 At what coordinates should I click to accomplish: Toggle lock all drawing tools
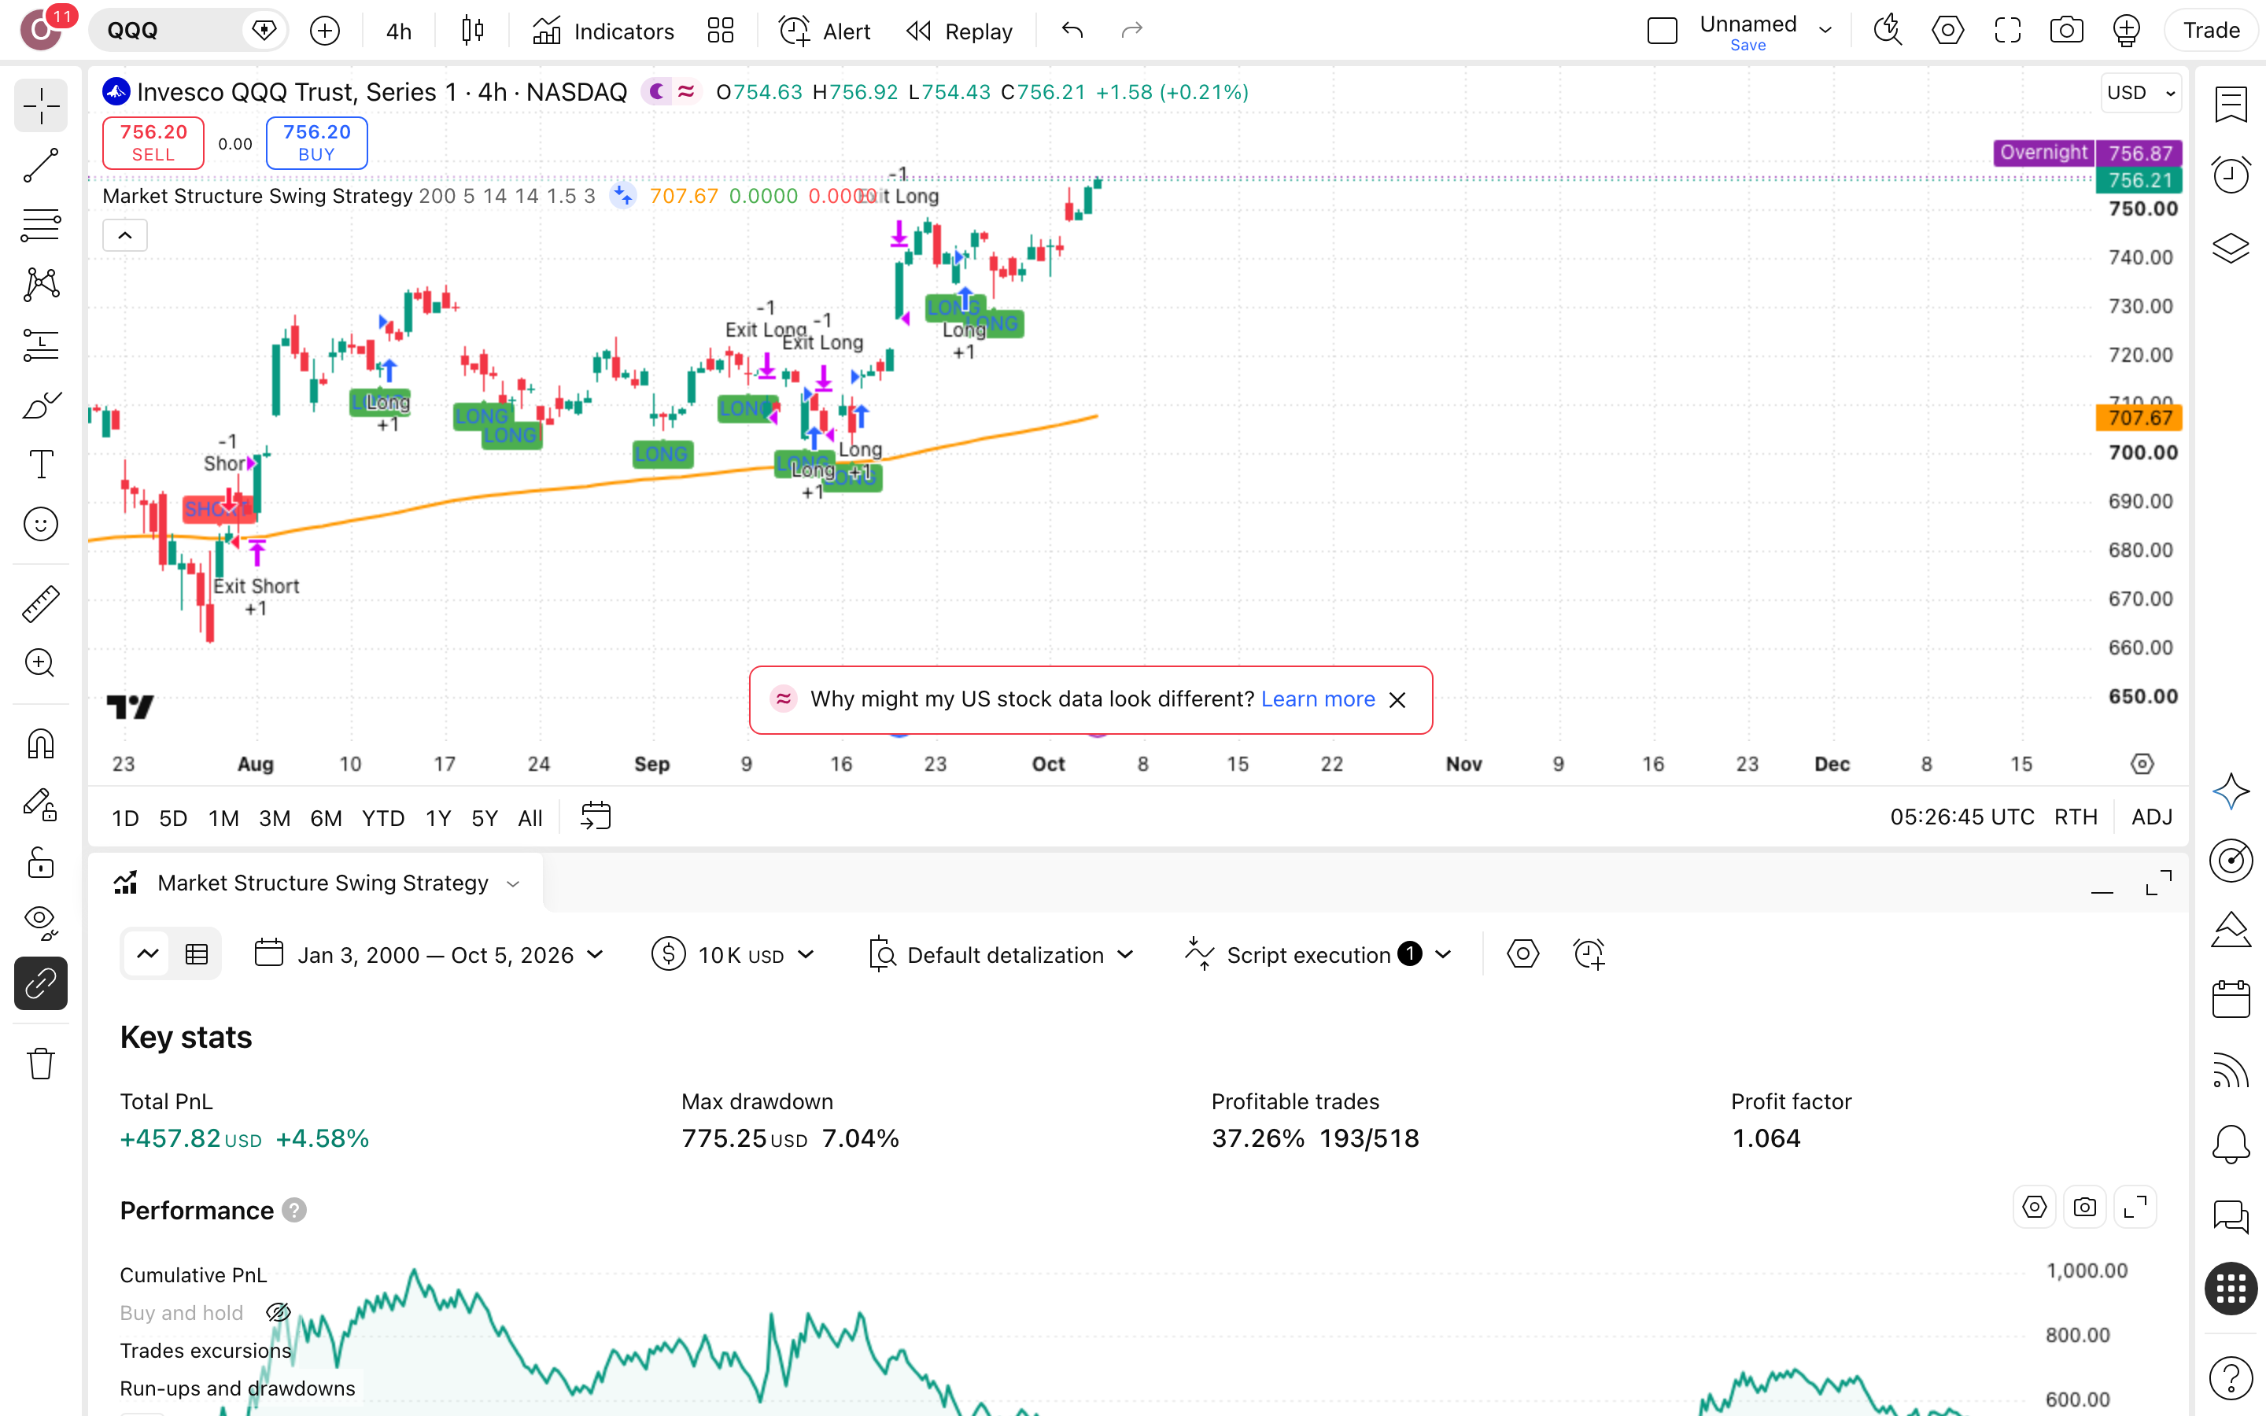(40, 862)
